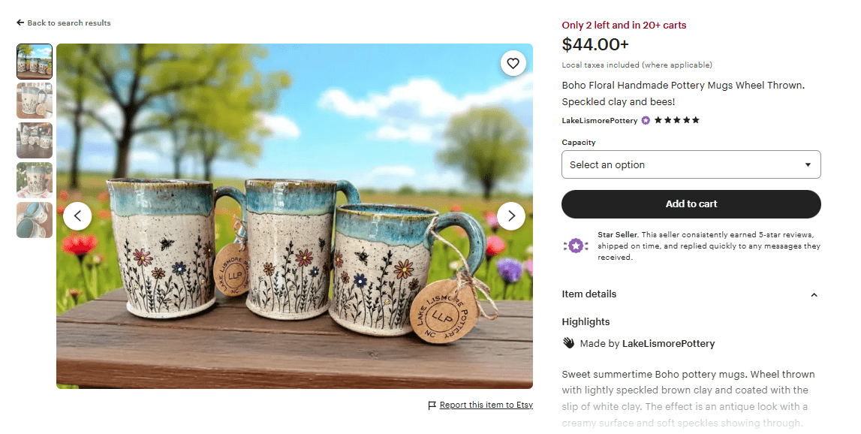Viewport: 861px width, 434px height.
Task: Select the first mug thumbnail
Action: [34, 61]
